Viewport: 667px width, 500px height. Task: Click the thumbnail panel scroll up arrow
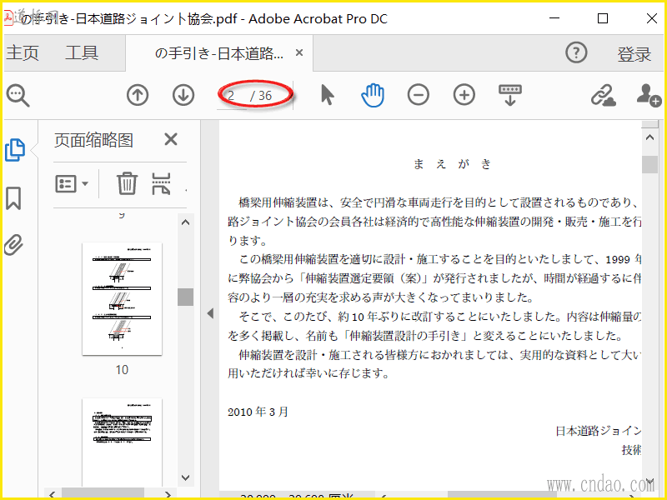pyautogui.click(x=185, y=222)
